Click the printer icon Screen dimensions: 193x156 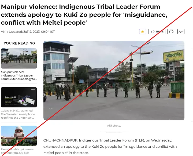tap(171, 32)
